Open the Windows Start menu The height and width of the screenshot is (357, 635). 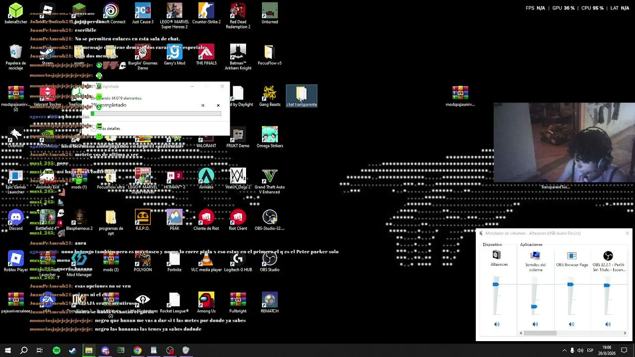tap(8, 351)
